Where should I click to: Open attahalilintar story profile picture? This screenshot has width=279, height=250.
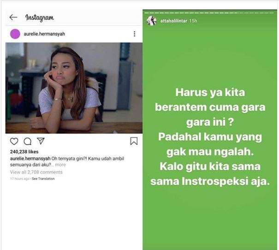(151, 21)
